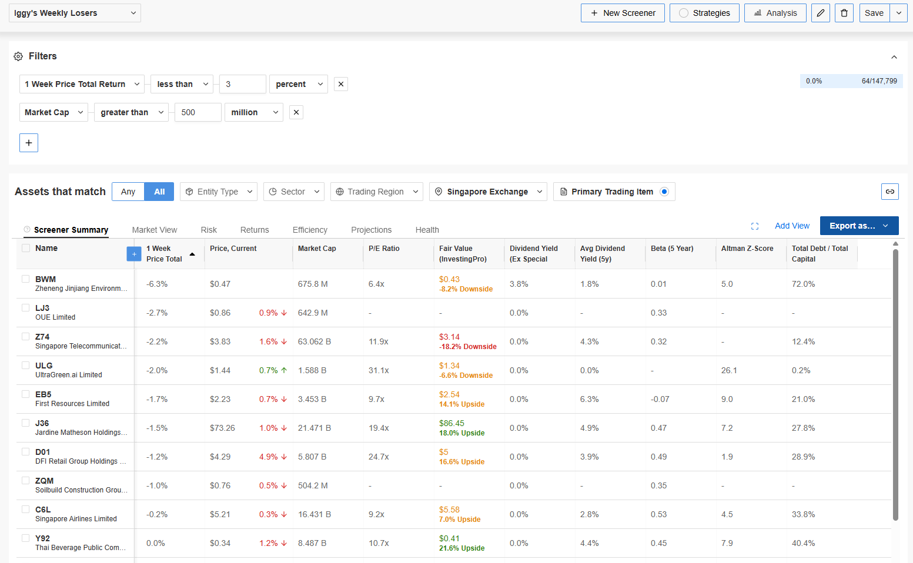Viewport: 913px width, 563px height.
Task: Add column with blue plus icon
Action: [134, 254]
